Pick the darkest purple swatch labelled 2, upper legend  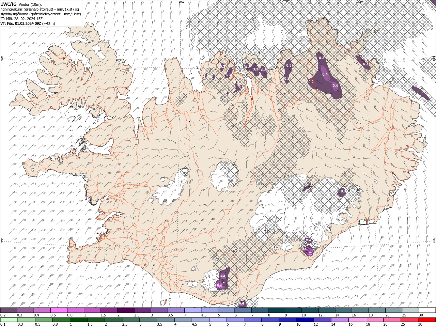(x=126, y=310)
